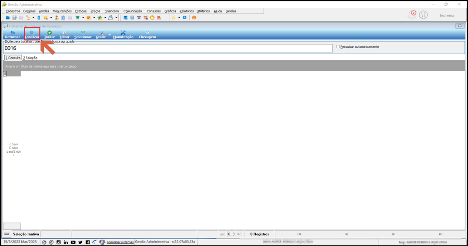468x246 pixels.
Task: Open the Consultas menu
Action: [x=154, y=11]
